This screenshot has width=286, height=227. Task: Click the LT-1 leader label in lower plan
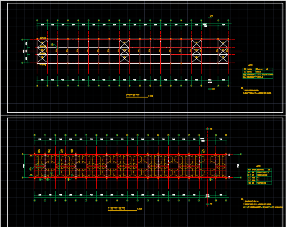tap(204, 151)
